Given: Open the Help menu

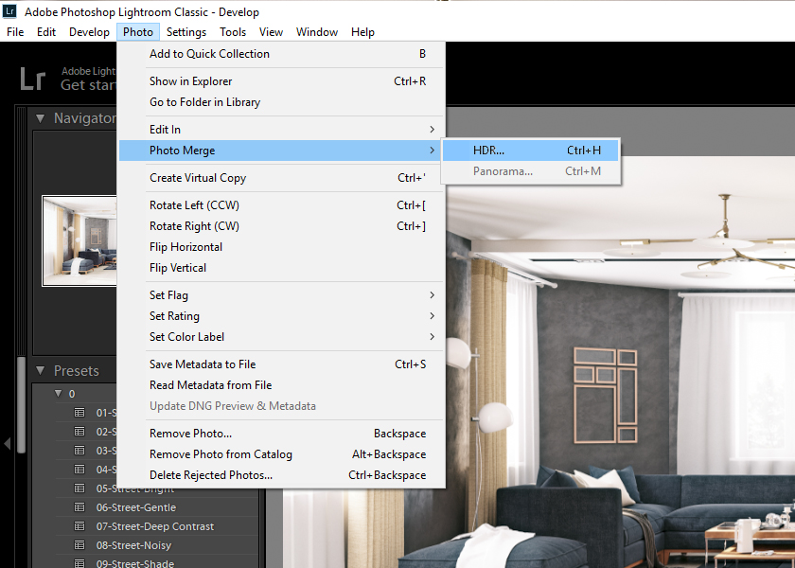Looking at the screenshot, I should (362, 32).
